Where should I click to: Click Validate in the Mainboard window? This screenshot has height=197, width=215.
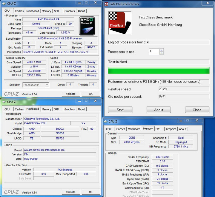[71, 192]
